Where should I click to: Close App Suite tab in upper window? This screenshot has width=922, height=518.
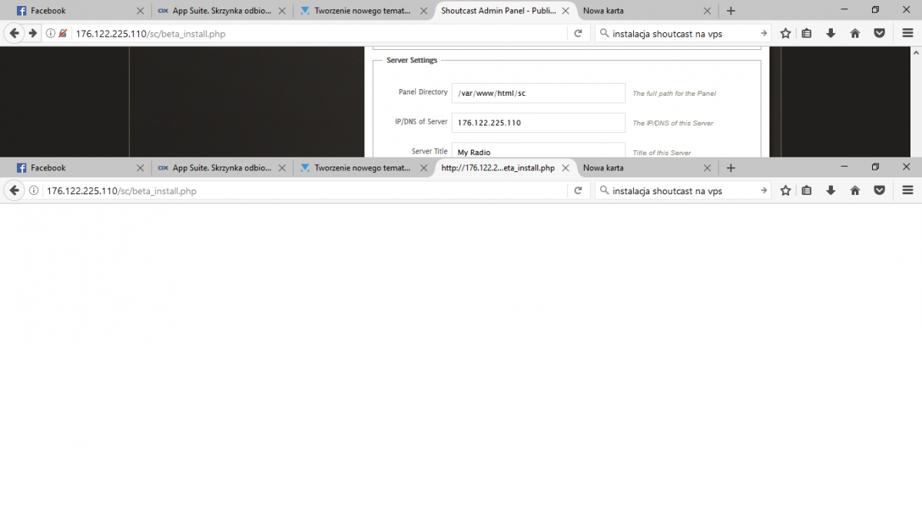[282, 11]
